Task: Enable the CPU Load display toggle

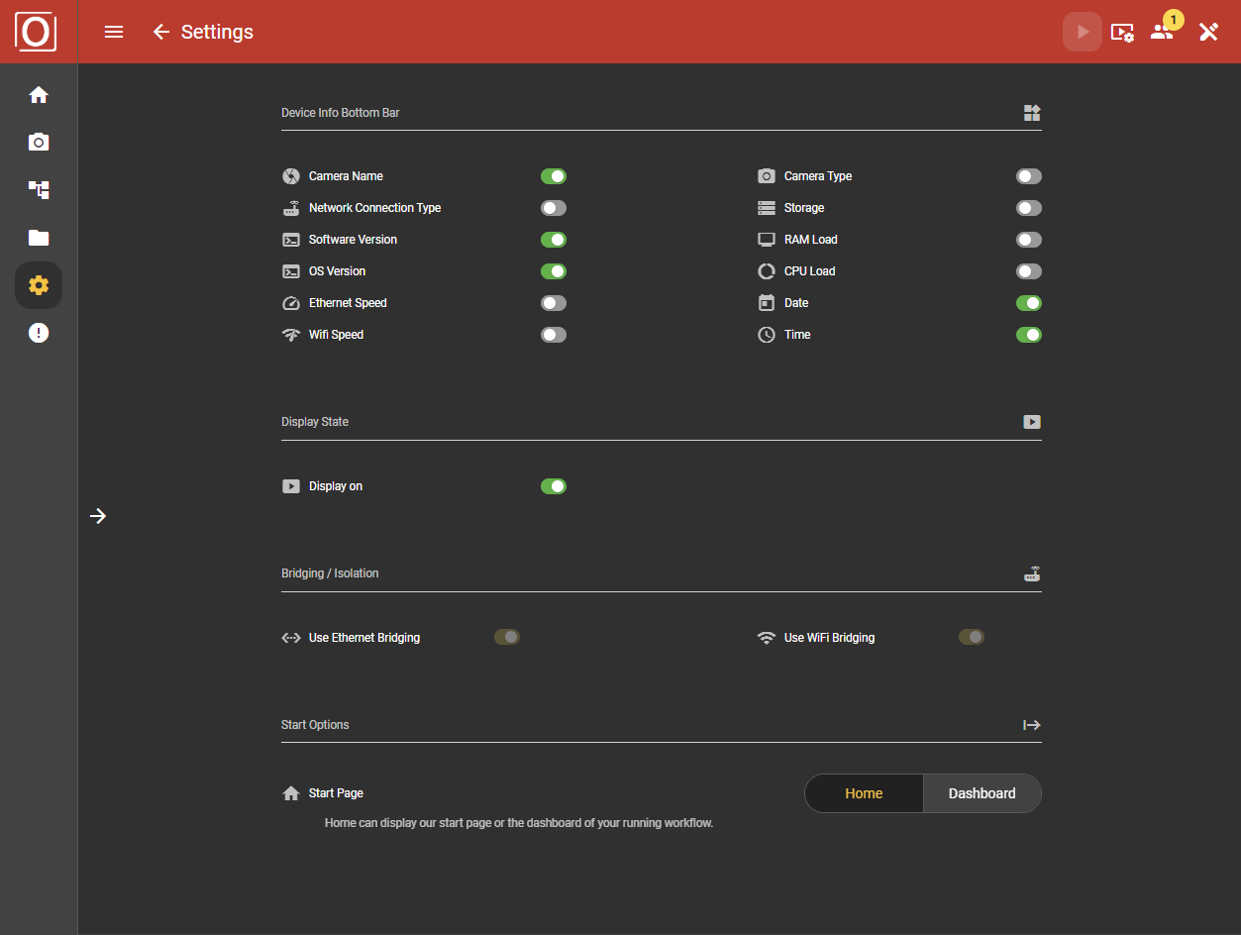Action: [1028, 270]
